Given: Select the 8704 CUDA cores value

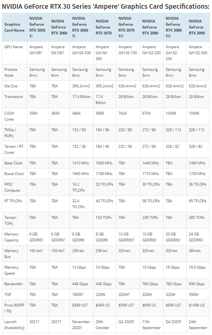Looking at the screenshot, I should point(147,113).
